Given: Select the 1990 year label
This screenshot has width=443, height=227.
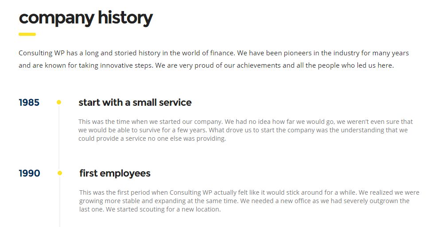Looking at the screenshot, I should [29, 173].
